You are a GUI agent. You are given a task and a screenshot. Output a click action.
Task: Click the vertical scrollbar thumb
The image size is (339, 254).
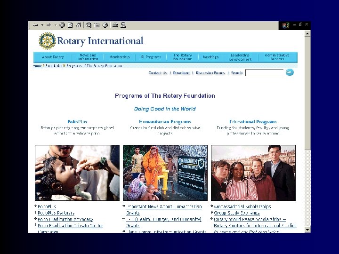[x=307, y=93]
